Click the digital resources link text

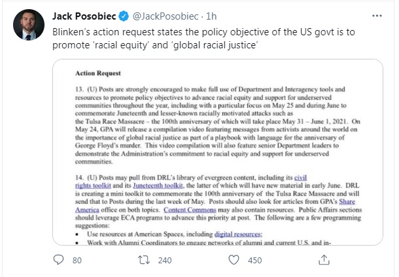click(x=238, y=234)
